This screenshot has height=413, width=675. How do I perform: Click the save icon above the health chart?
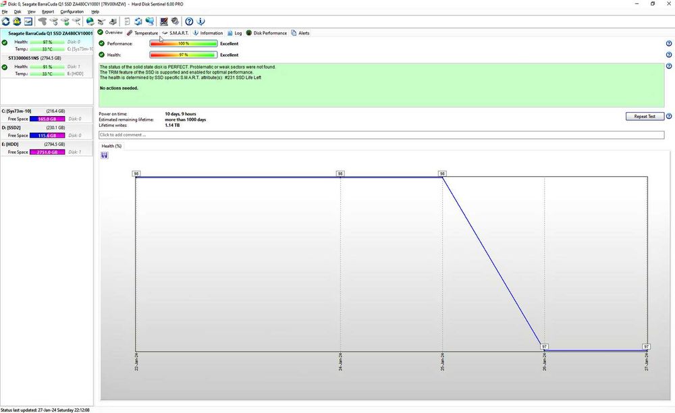[x=104, y=155]
